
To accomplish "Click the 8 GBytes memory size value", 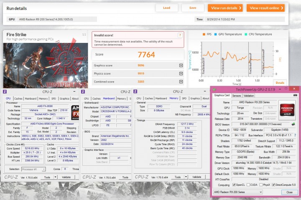I will 159,110.
